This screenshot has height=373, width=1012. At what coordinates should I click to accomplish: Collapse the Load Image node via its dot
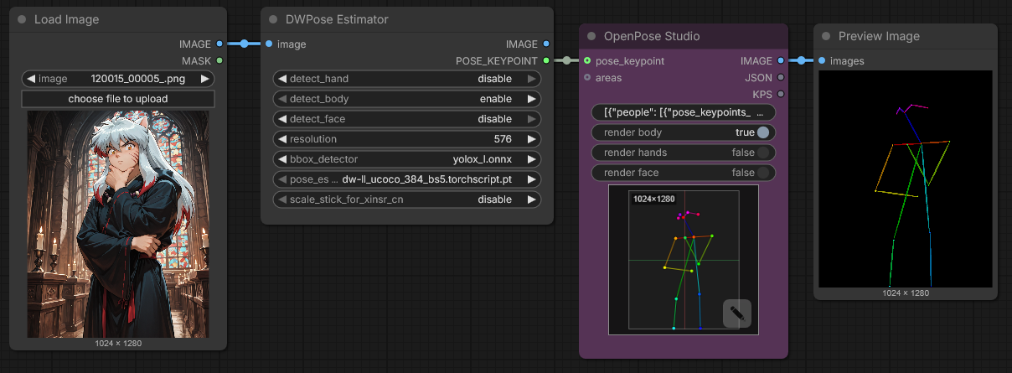tap(22, 19)
